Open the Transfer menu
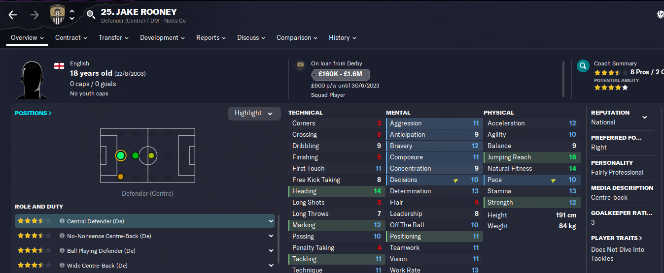This screenshot has width=664, height=273. [113, 38]
